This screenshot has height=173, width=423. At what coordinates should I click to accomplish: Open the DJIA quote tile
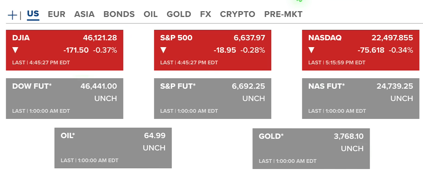[x=64, y=50]
